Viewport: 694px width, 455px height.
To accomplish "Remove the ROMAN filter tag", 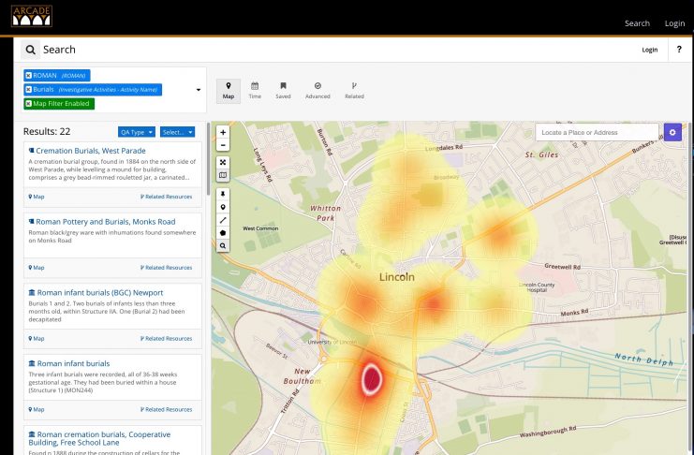I will coord(29,75).
